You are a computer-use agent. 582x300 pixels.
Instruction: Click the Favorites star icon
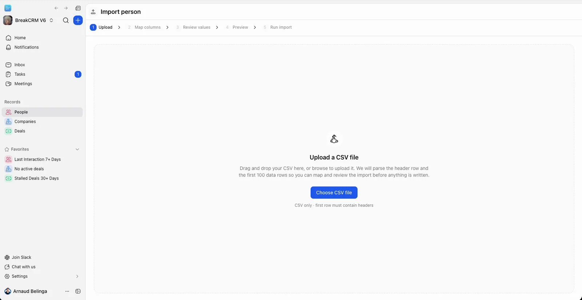coord(7,149)
